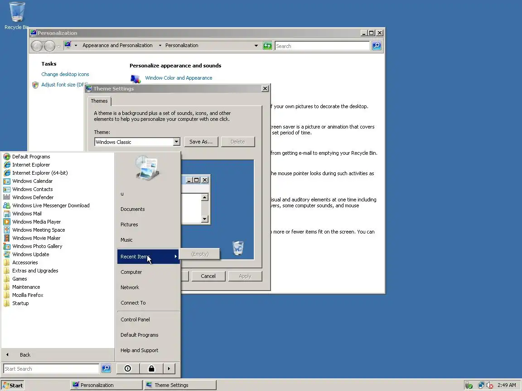This screenshot has width=522, height=391.
Task: Click the Start button
Action: coord(13,386)
